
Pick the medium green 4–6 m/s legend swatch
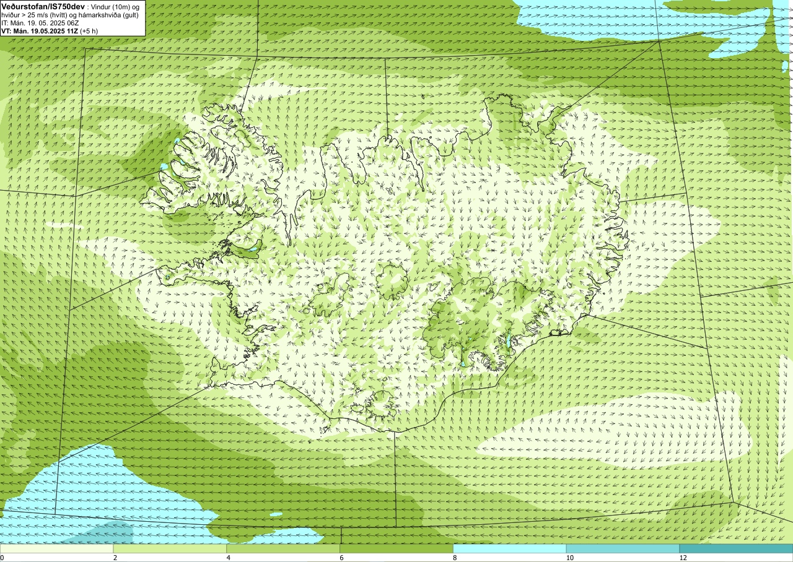tap(283, 548)
